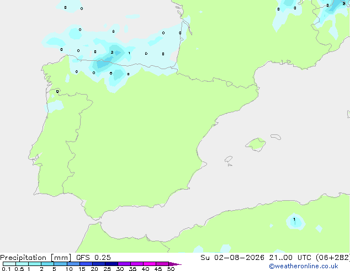This screenshot has width=350, height=271.
Task: Select the 2–5 mm cyan legend swatch
Action: point(47,264)
